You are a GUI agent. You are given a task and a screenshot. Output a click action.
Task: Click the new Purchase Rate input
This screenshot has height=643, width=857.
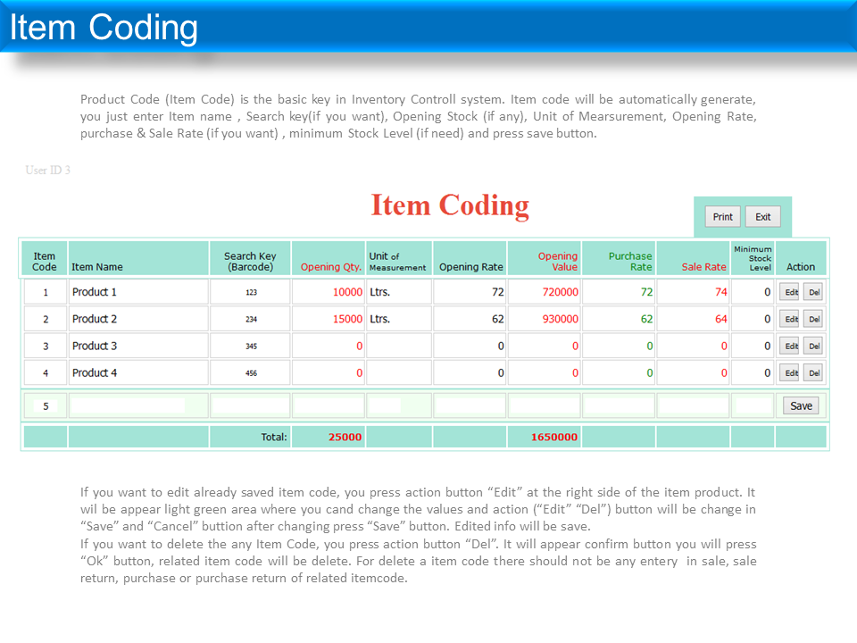[x=619, y=405]
